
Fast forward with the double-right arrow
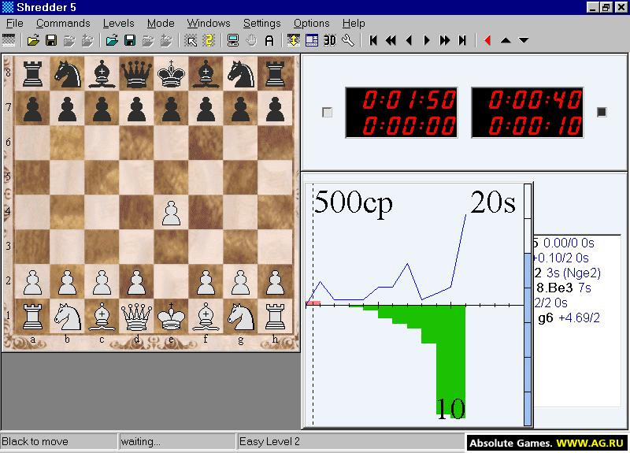[445, 40]
